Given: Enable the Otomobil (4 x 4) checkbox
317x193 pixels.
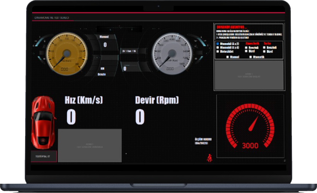Looking at the screenshot, I should point(218,47).
